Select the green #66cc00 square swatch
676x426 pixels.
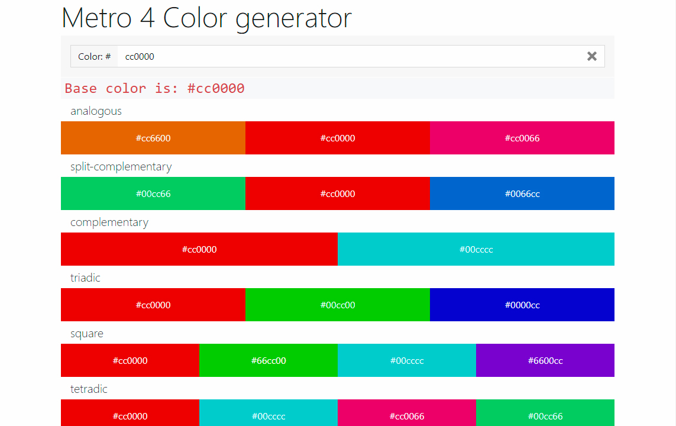tap(269, 360)
